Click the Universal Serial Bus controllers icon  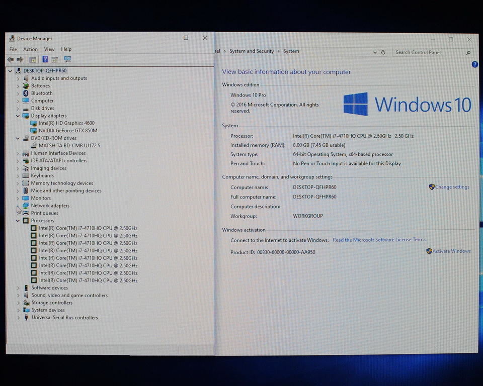tap(26, 317)
